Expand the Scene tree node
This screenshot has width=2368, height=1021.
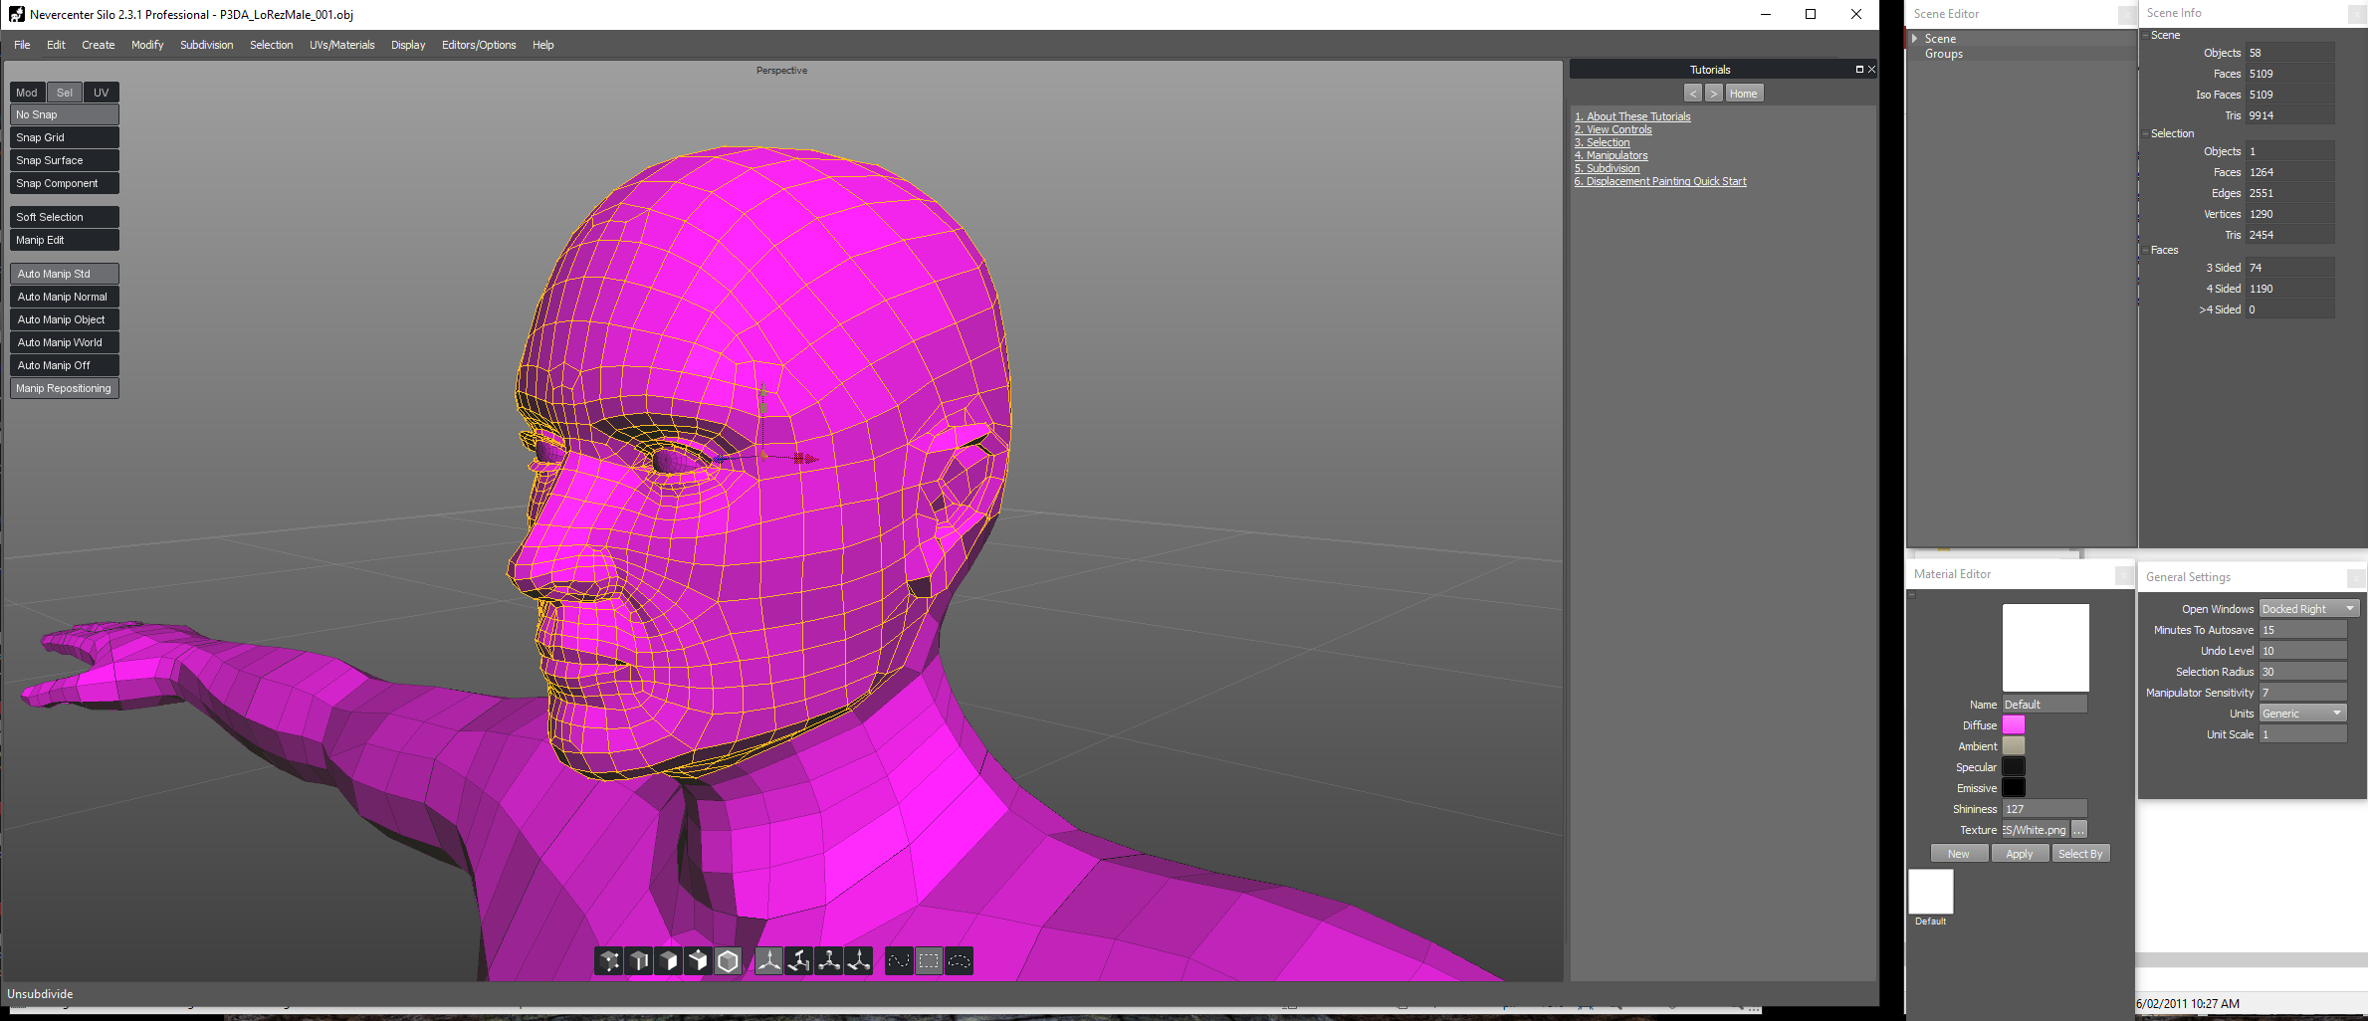(1914, 39)
